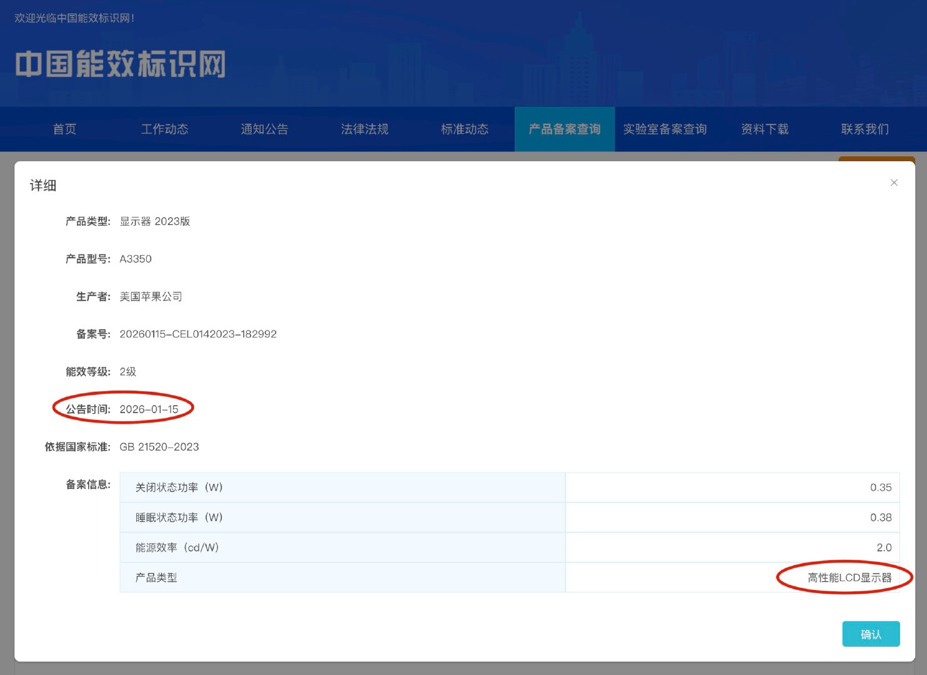Open the 联系我们 contact page
This screenshot has height=675, width=927.
coord(865,129)
